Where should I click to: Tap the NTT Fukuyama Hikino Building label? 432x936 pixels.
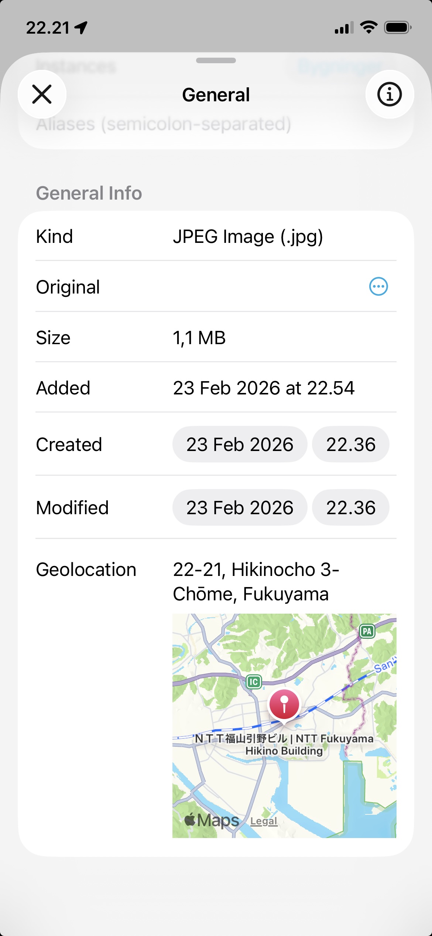click(x=284, y=745)
